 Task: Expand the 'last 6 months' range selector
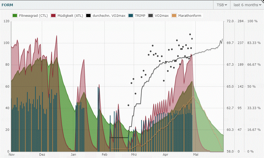point(247,5)
